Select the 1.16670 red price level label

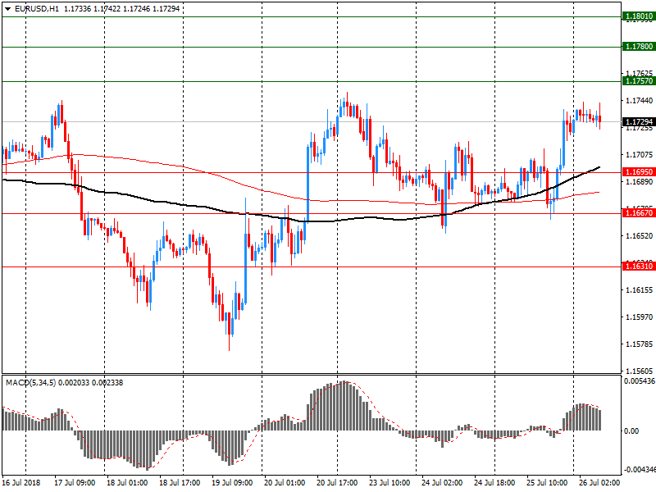639,213
